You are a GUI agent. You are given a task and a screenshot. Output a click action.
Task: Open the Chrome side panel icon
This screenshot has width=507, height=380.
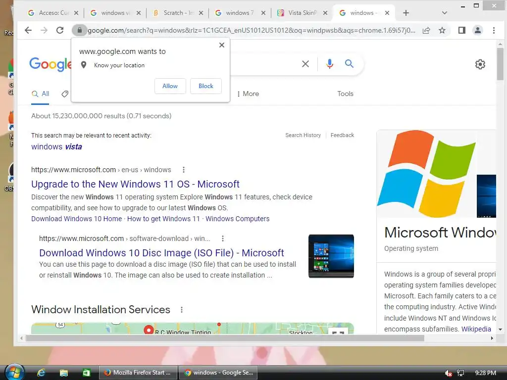point(462,30)
